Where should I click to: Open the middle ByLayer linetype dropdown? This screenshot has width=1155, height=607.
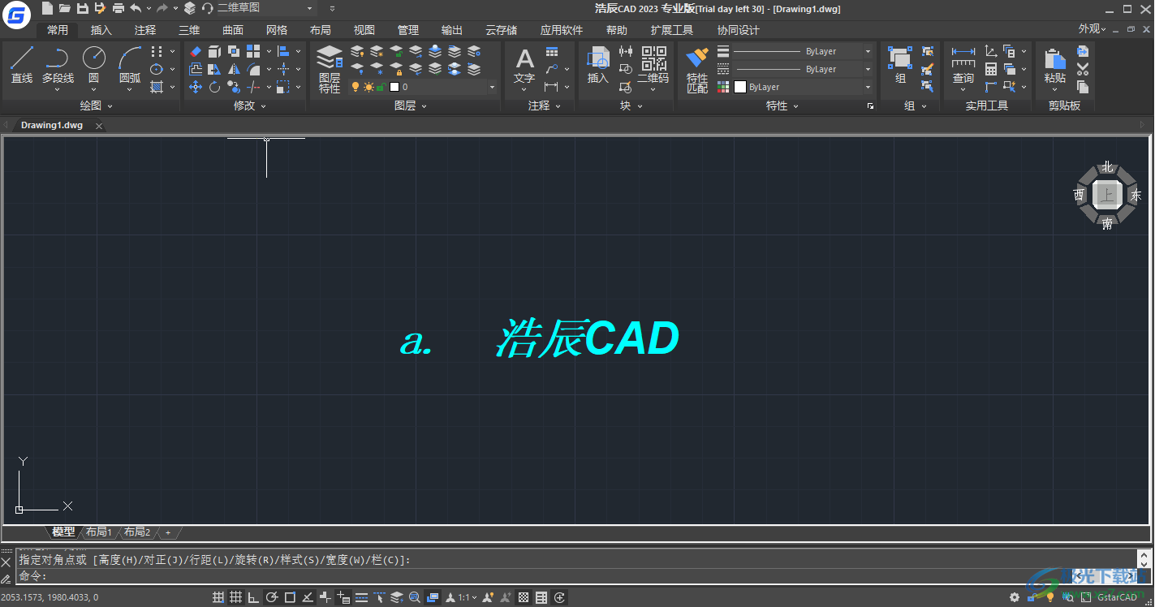click(x=868, y=69)
